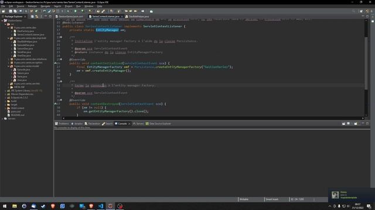This screenshot has width=375, height=210.
Task: Open Package Explorer view menu (three dots)
Action: click(x=42, y=16)
